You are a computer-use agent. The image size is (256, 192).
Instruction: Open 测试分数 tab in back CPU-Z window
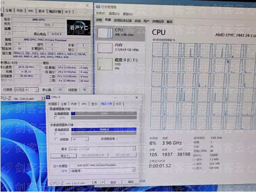point(55,12)
